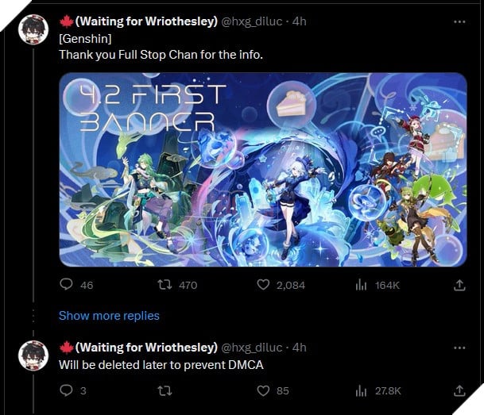
Task: Open more options on first tweet
Action: [459, 21]
